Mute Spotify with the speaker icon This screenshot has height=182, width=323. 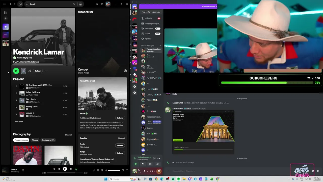[x=106, y=170]
